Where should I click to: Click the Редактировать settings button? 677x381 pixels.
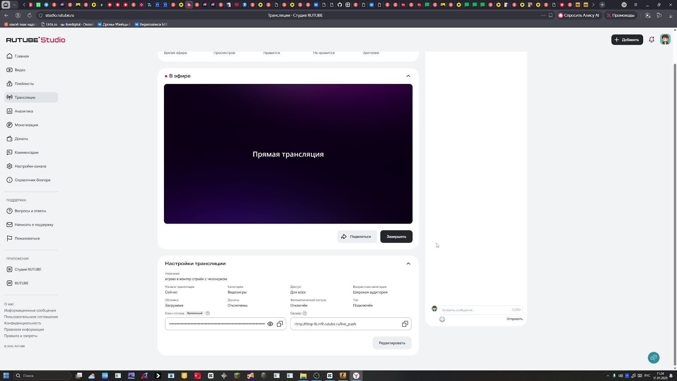(x=392, y=343)
